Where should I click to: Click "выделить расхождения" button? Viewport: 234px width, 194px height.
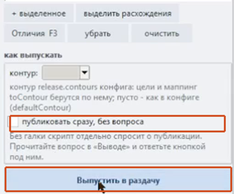point(128,13)
